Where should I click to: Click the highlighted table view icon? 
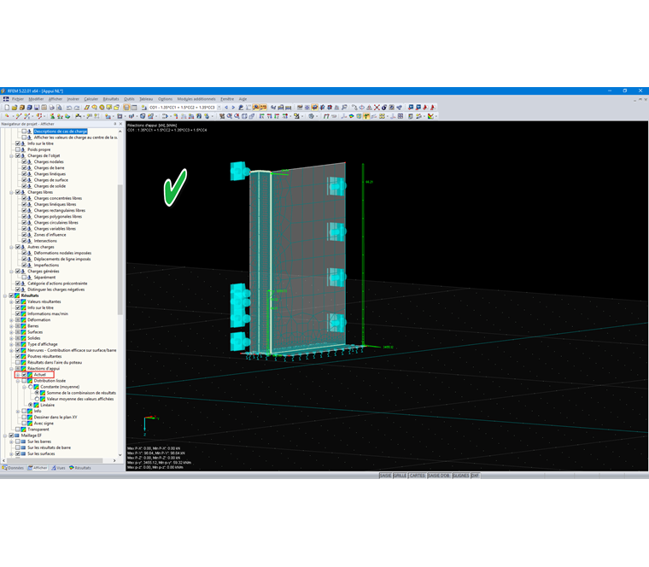point(126,108)
